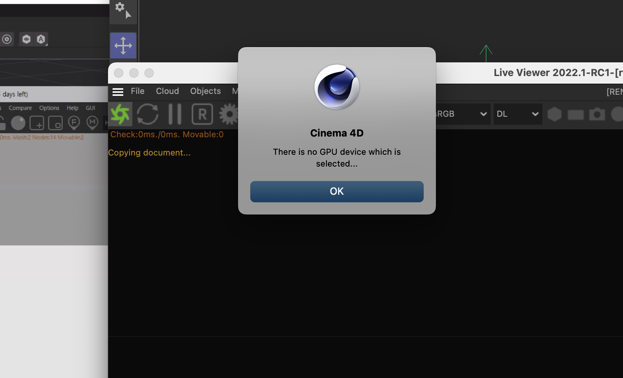
Task: Minimize the Live Viewer window
Action: 134,73
